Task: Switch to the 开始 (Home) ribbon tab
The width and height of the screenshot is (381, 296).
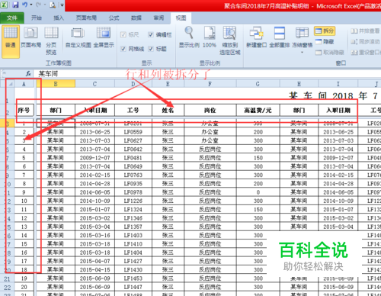Action: pyautogui.click(x=37, y=18)
